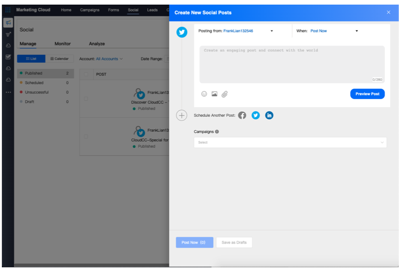Image resolution: width=403 pixels, height=271 pixels.
Task: Open the Campaigns menu item
Action: pyautogui.click(x=90, y=10)
